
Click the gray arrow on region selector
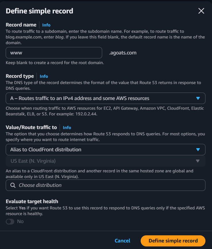[x=198, y=161]
